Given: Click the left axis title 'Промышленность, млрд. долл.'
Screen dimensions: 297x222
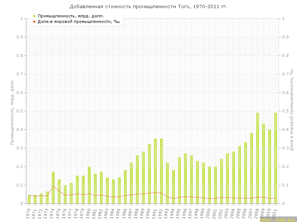Looking at the screenshot, I should click(x=12, y=111).
